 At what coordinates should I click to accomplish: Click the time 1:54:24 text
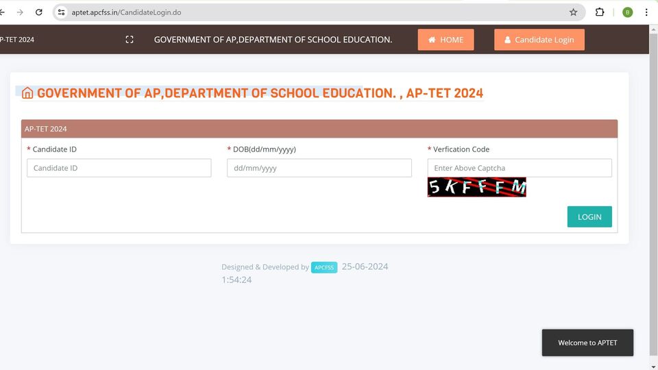(236, 280)
